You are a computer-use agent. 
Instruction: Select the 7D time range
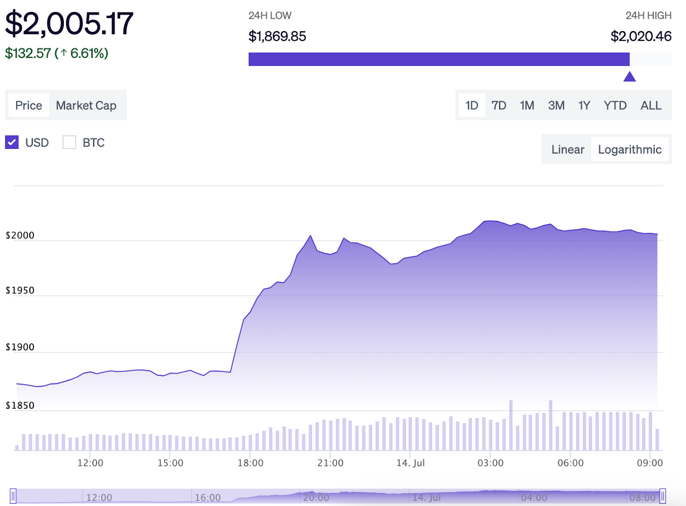(499, 105)
